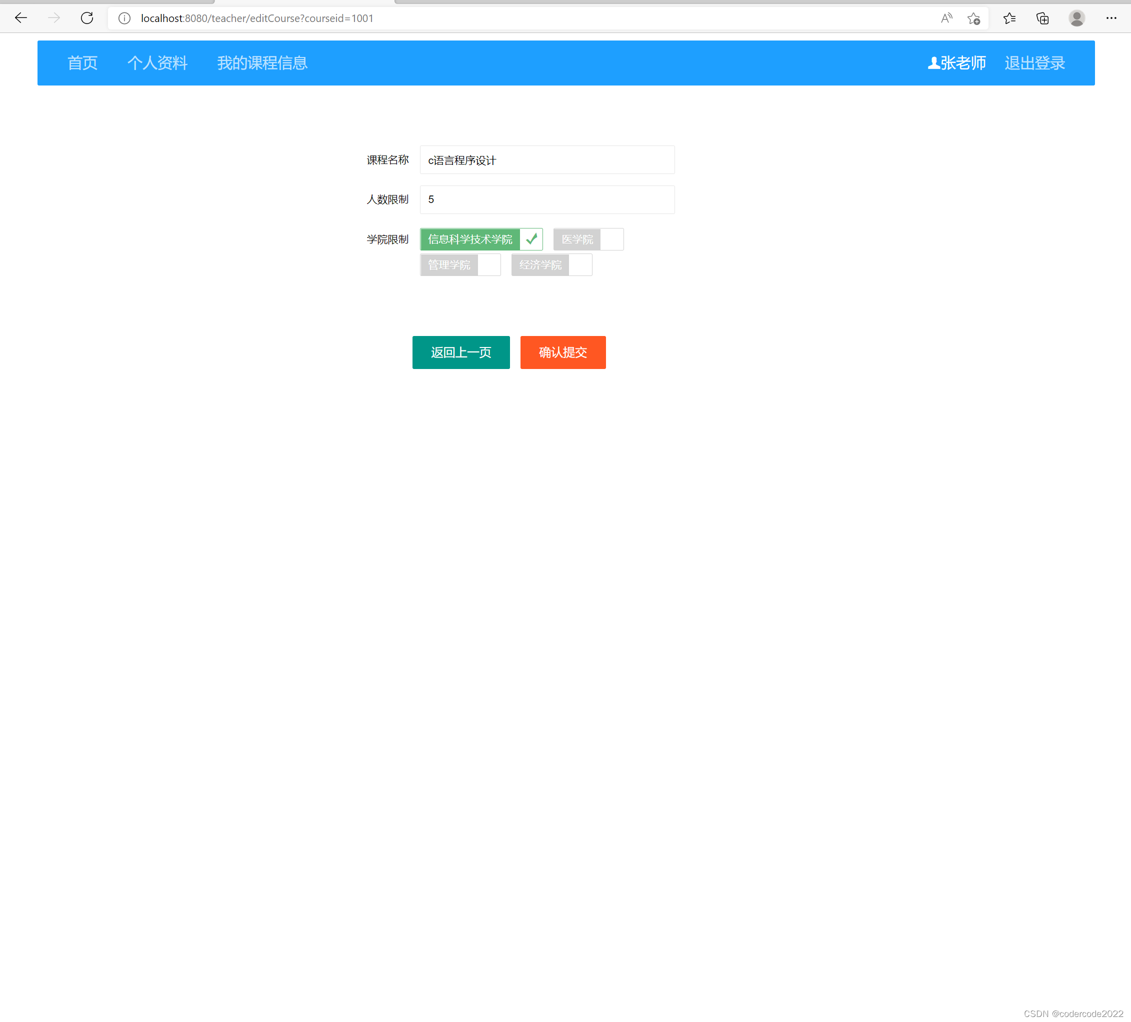Check the 医学院 checkbox
This screenshot has width=1131, height=1022.
click(x=588, y=239)
